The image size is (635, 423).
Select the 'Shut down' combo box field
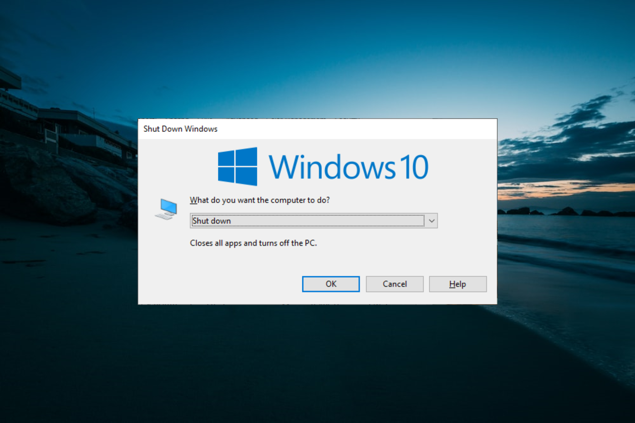314,221
